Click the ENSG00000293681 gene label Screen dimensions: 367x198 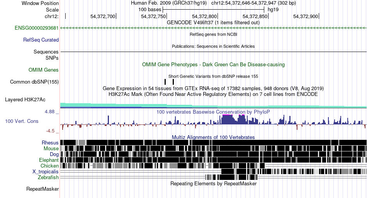click(x=37, y=28)
